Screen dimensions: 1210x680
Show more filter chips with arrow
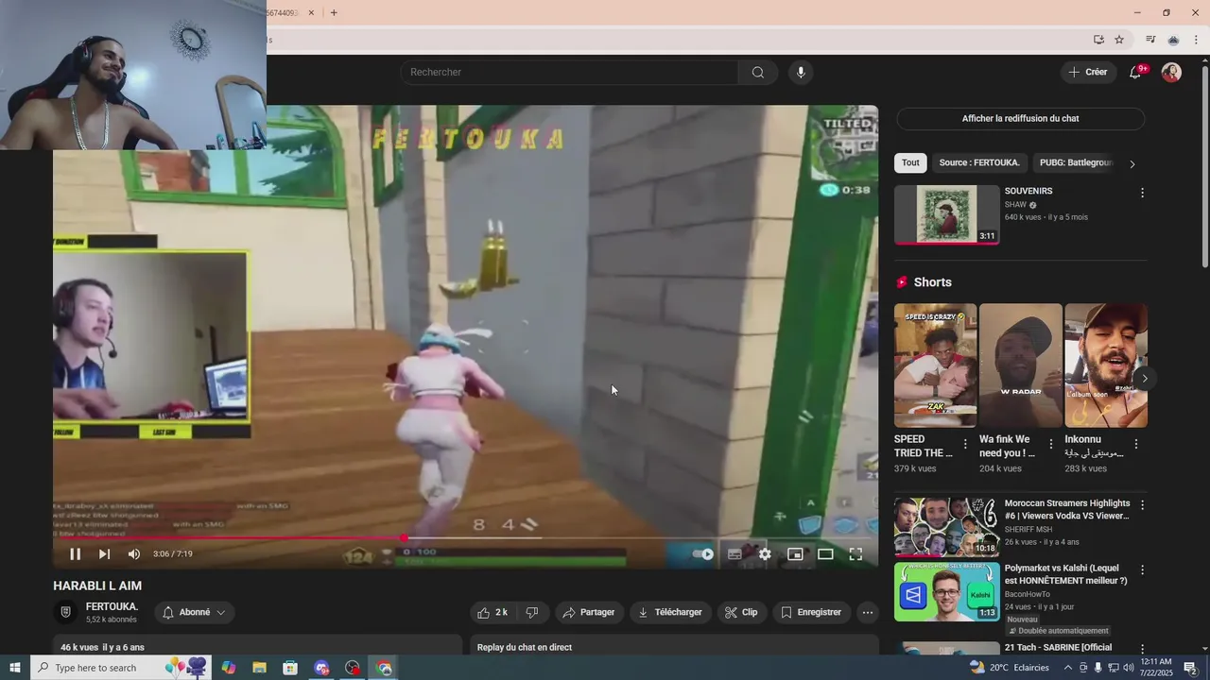(1132, 163)
